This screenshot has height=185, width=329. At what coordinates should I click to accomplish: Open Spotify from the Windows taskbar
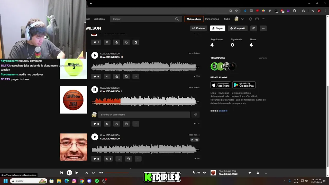pyautogui.click(x=97, y=181)
